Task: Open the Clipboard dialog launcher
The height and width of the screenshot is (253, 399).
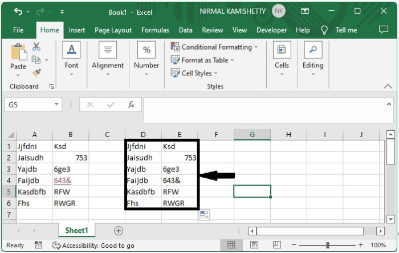Action: click(52, 87)
